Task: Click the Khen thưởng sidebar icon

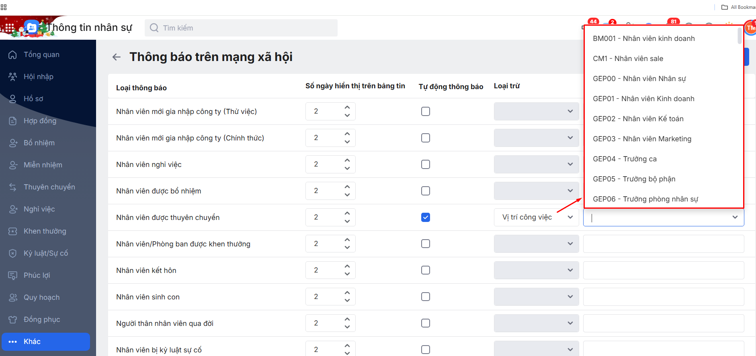Action: pyautogui.click(x=13, y=231)
